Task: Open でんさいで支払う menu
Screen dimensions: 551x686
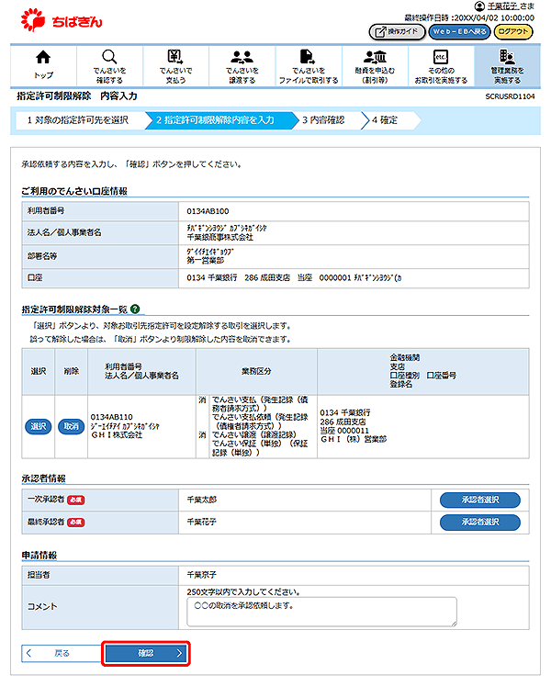Action: [175, 65]
